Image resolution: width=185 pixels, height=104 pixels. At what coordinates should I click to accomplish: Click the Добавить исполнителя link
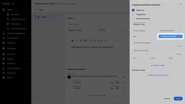pyautogui.click(x=97, y=95)
